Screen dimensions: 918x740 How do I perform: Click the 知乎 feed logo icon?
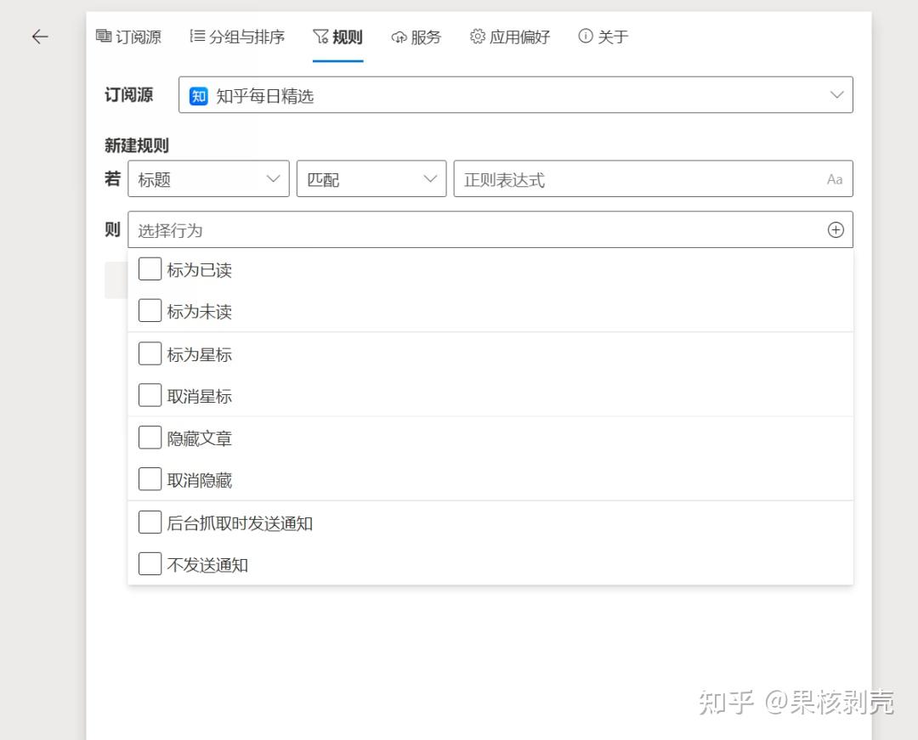point(197,96)
